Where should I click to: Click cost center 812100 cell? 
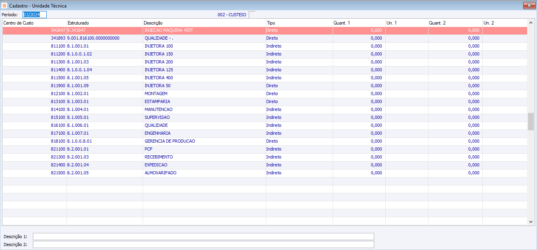pos(34,94)
